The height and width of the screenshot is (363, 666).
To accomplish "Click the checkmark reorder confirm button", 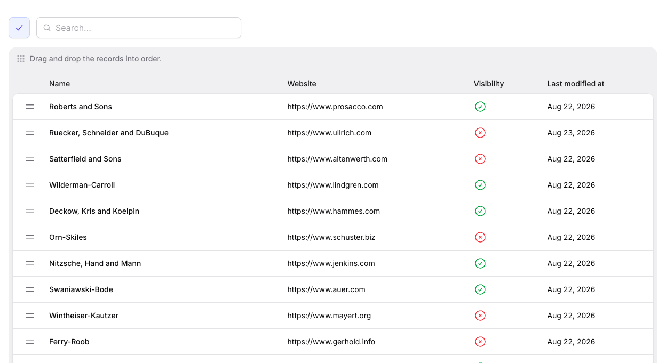I will click(19, 28).
